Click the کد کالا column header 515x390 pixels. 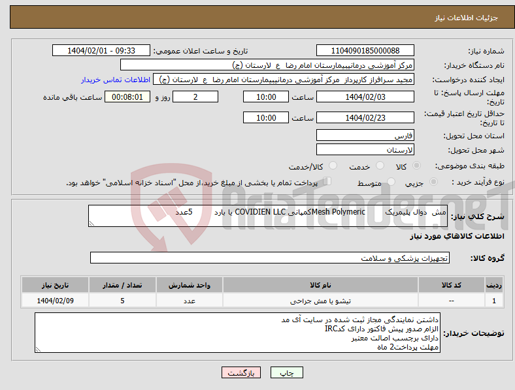click(452, 285)
